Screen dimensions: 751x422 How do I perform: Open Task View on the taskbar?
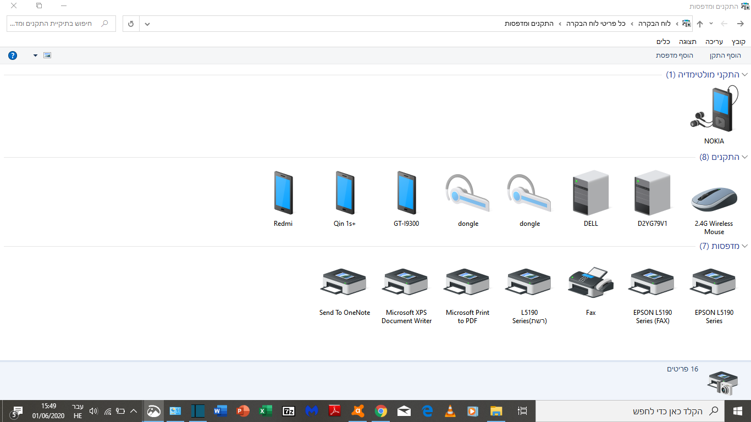click(x=523, y=410)
